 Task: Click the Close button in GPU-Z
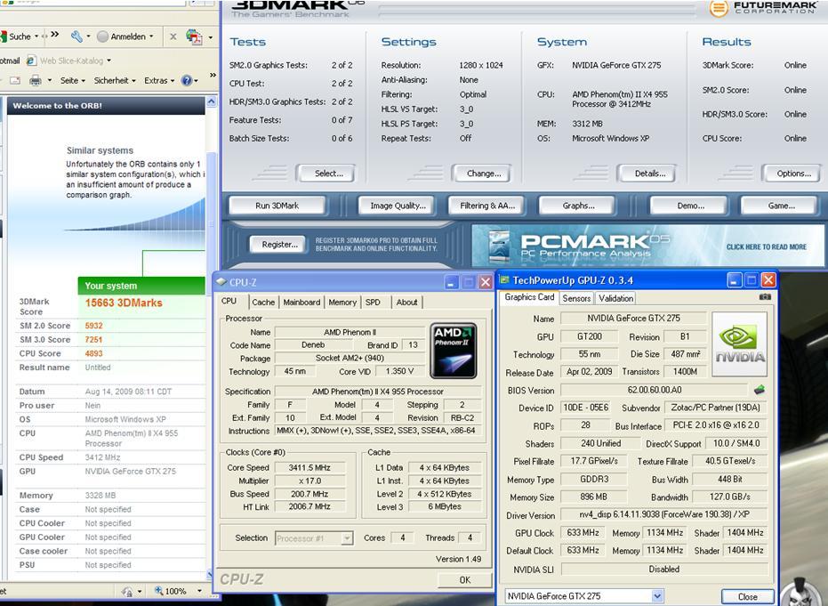(x=748, y=596)
